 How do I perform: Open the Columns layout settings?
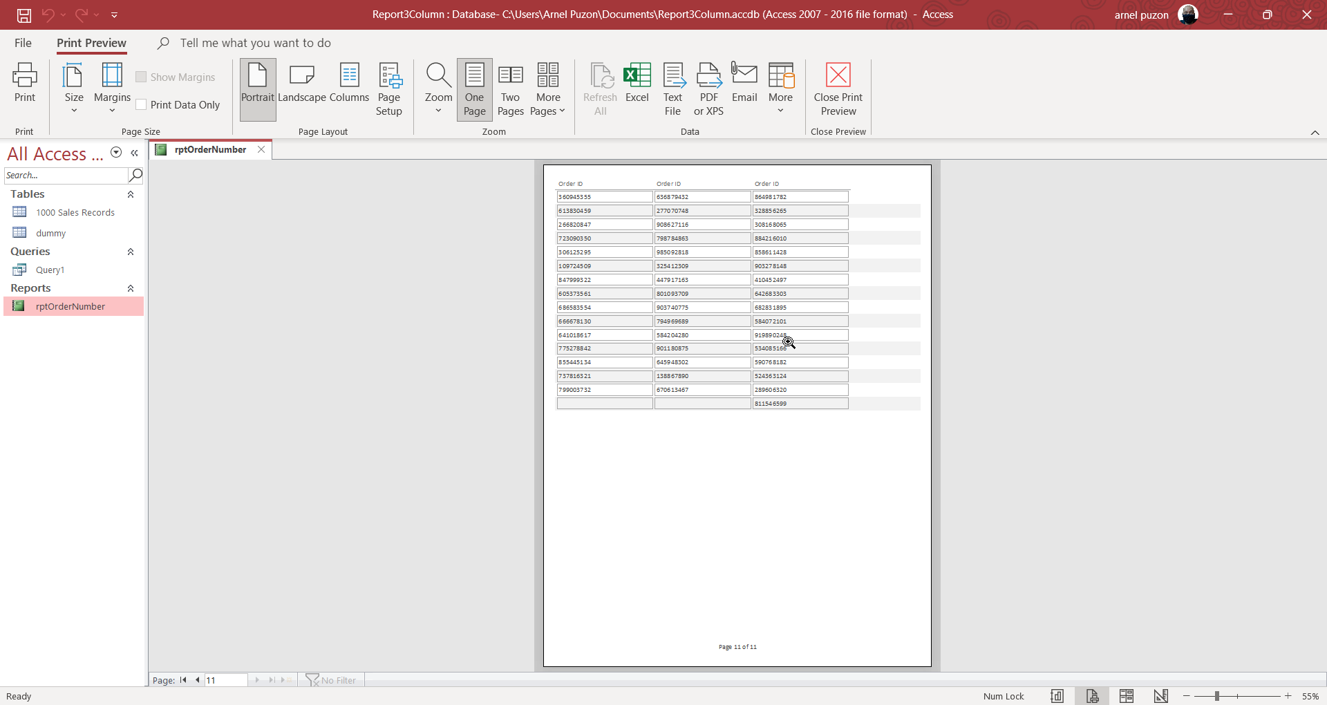tap(350, 83)
